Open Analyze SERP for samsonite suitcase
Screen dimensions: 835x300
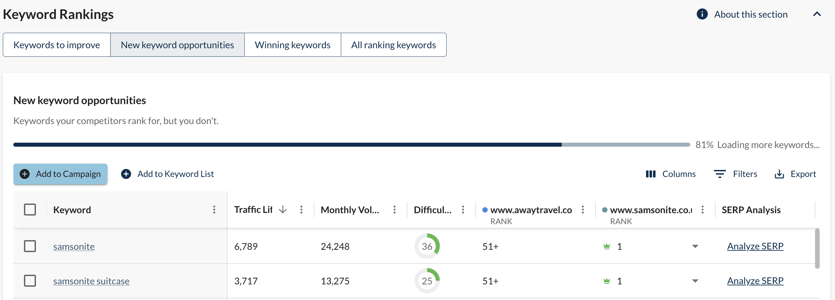click(755, 281)
